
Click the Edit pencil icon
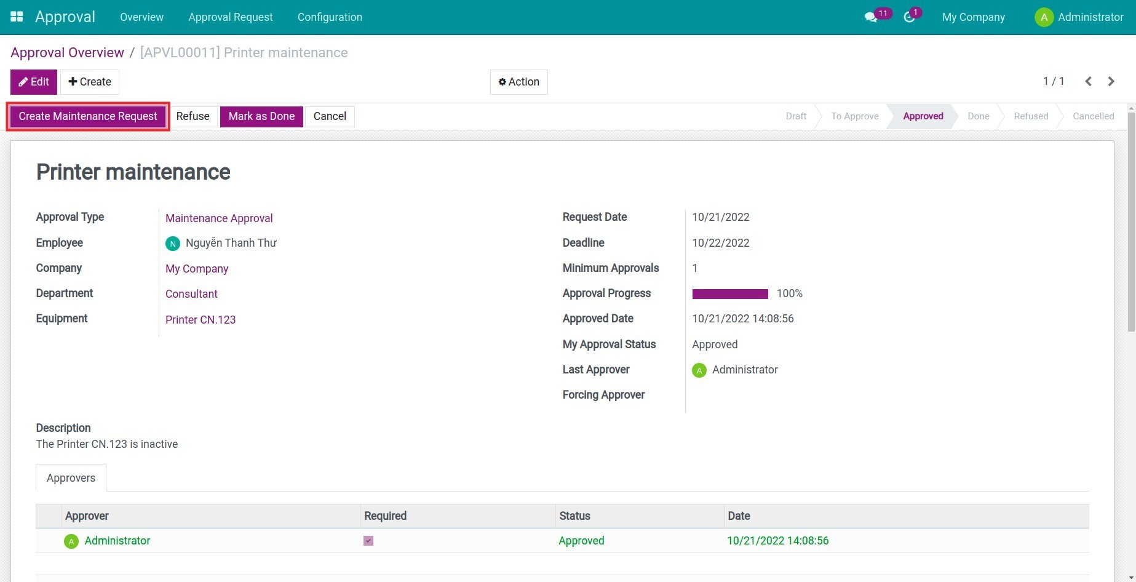[23, 81]
